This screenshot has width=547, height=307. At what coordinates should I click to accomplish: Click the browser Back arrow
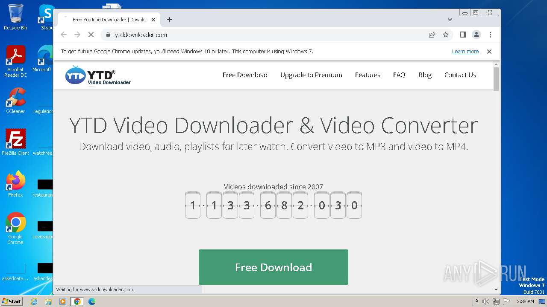64,35
